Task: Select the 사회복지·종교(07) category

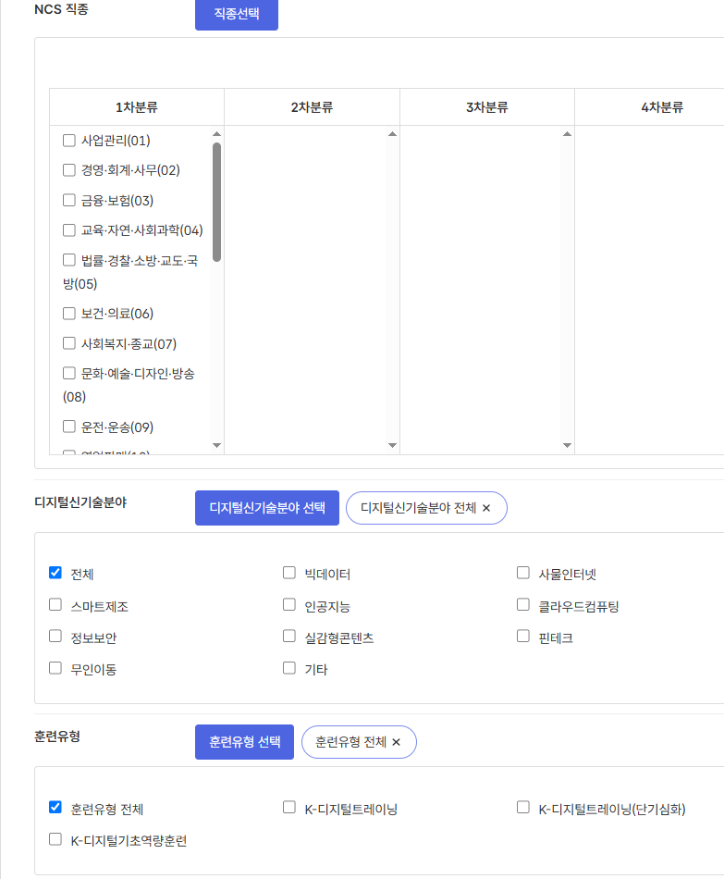Action: [68, 342]
